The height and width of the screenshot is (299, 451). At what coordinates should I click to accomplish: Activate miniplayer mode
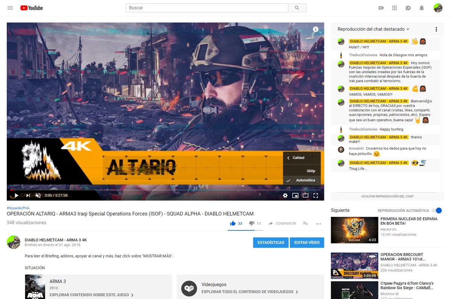[x=295, y=195]
